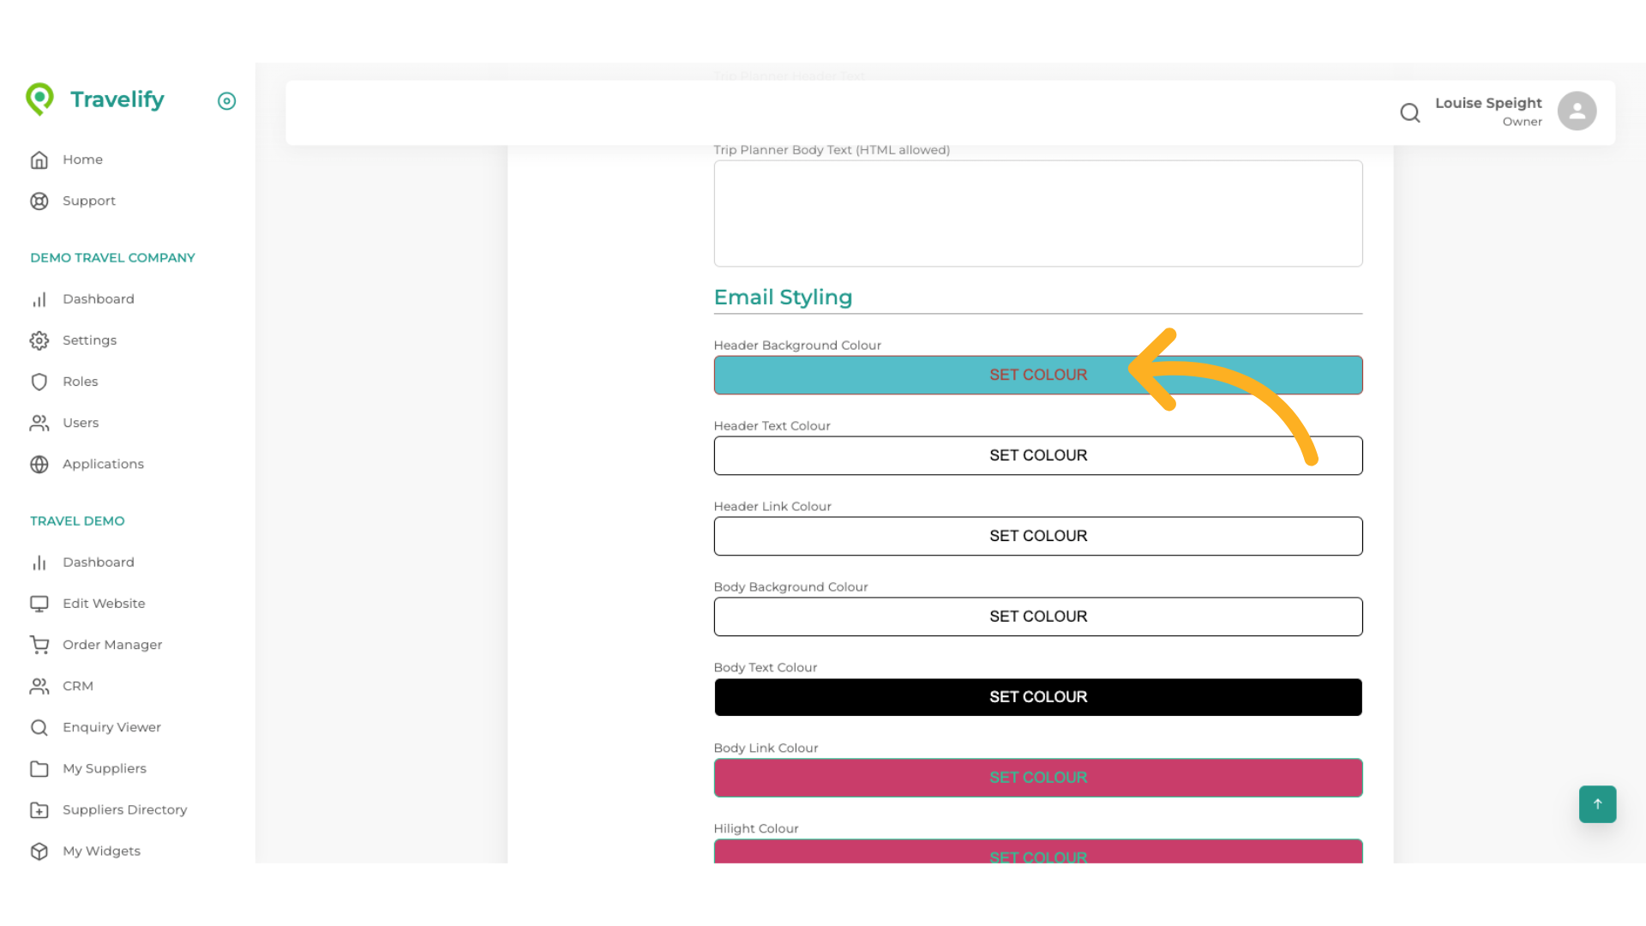Image resolution: width=1646 pixels, height=926 pixels.
Task: Open Roles shield icon
Action: click(x=39, y=382)
